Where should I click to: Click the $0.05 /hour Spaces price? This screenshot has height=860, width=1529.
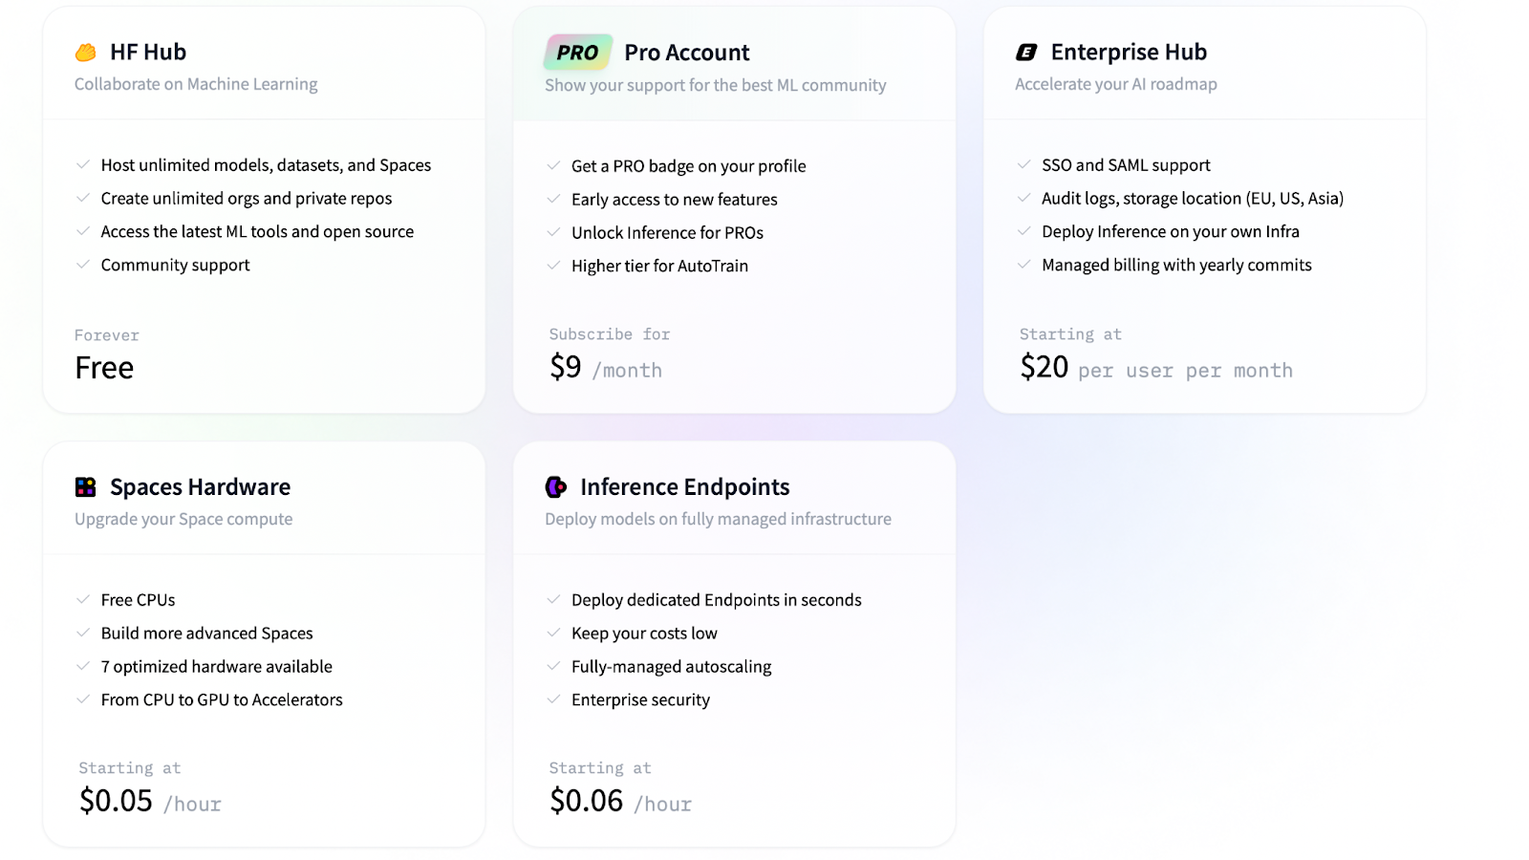[x=150, y=801]
